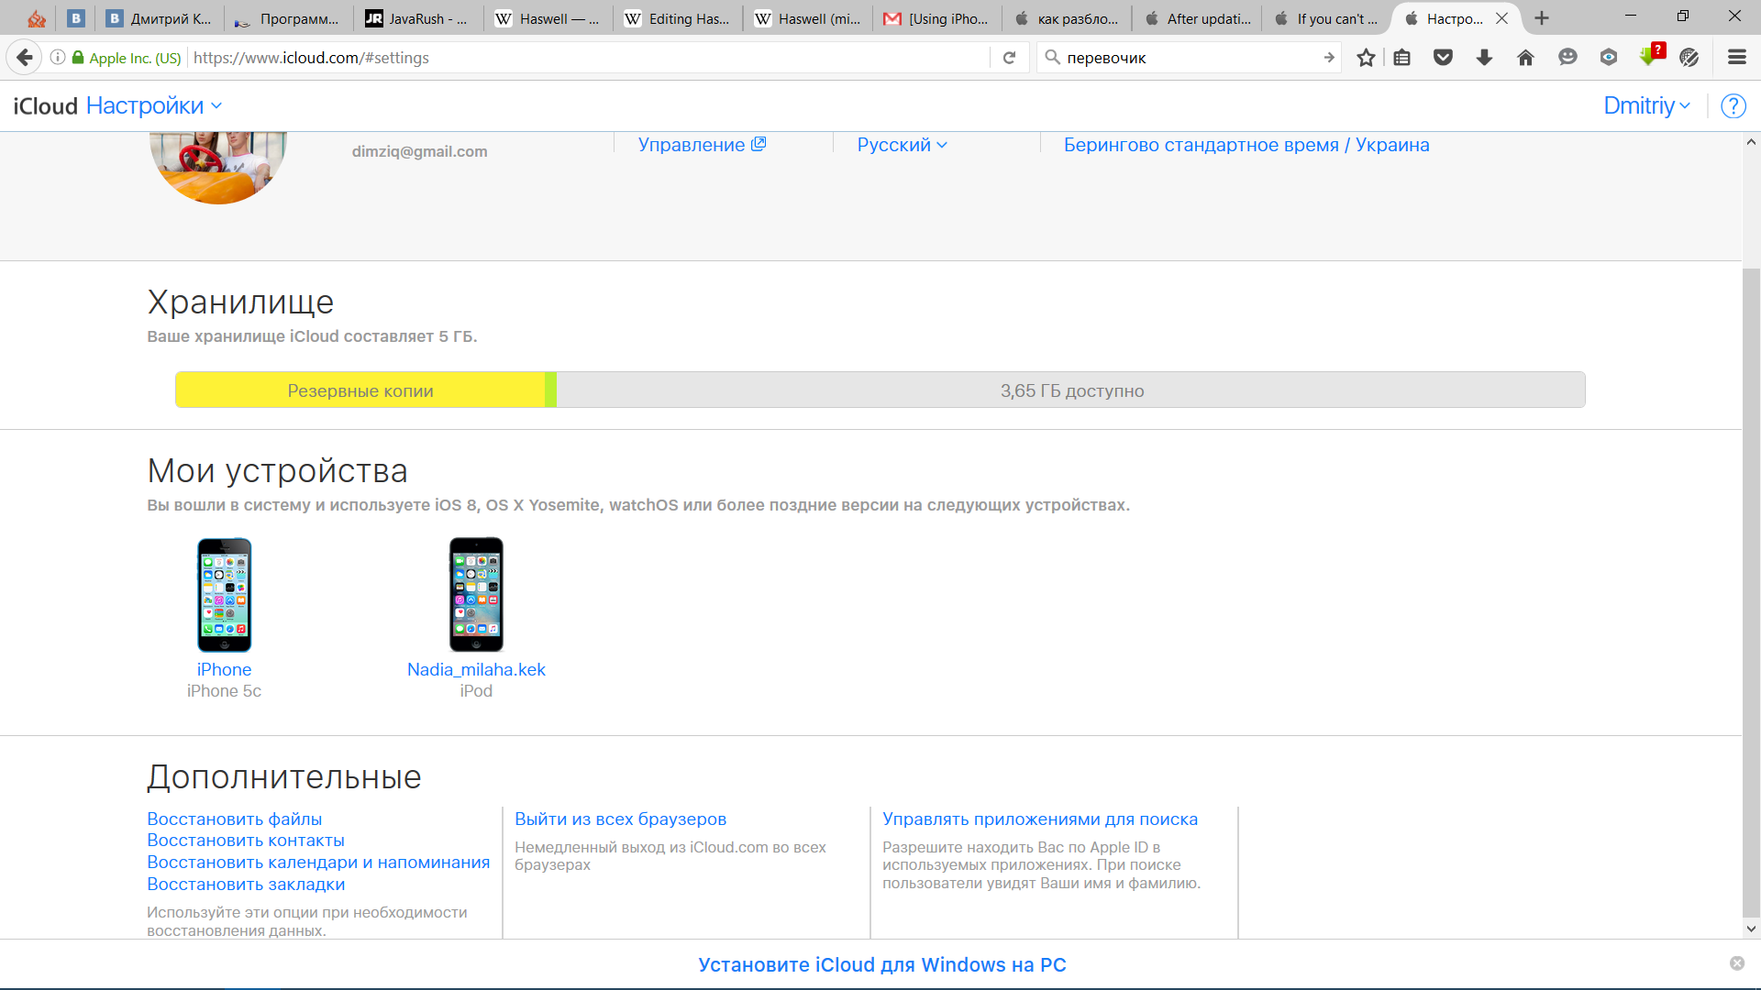Dismiss the iCloud for Windows banner
The height and width of the screenshot is (990, 1761).
click(1736, 963)
